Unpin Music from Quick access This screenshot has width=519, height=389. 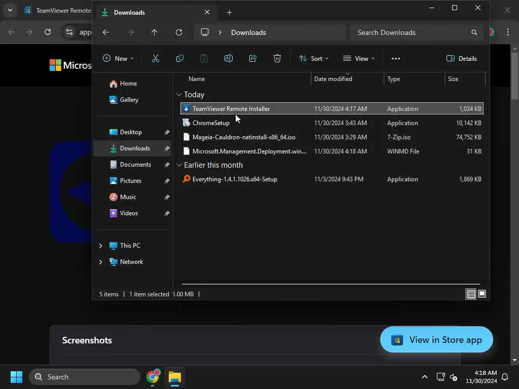point(167,197)
